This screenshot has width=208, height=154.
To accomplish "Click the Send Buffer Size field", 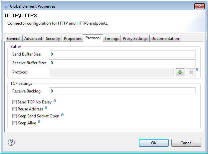I will pyautogui.click(x=122, y=54).
